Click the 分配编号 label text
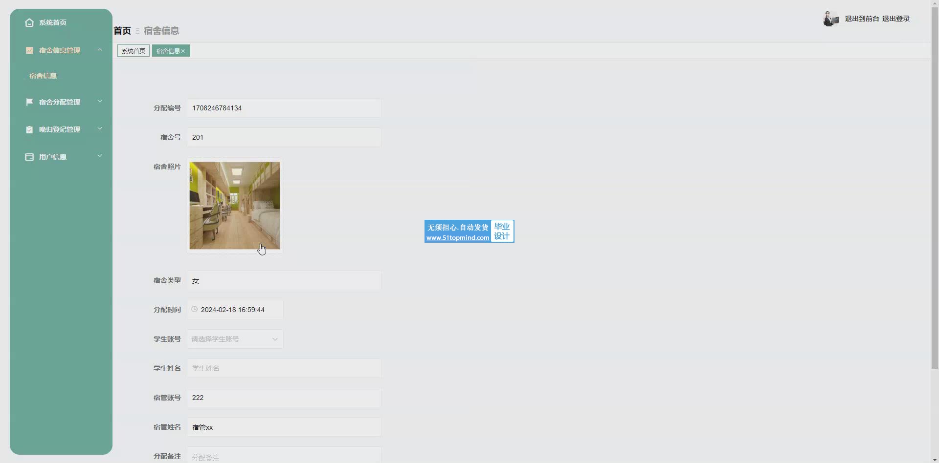Image resolution: width=939 pixels, height=463 pixels. [x=167, y=108]
